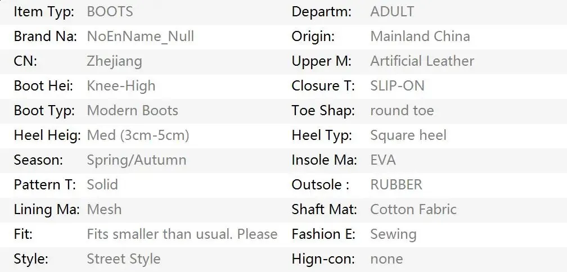Click the Modern Boots boot type value
The height and width of the screenshot is (272, 567).
coord(132,111)
